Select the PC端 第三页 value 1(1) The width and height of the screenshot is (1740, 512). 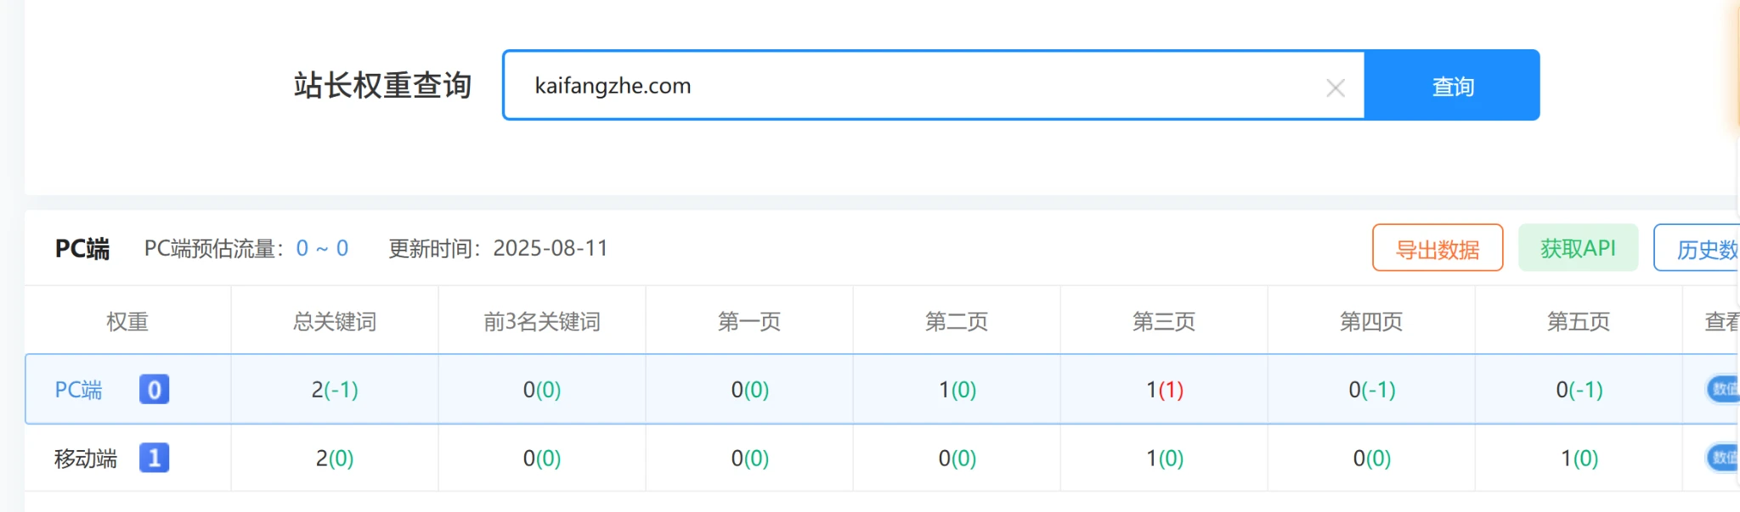click(1164, 390)
